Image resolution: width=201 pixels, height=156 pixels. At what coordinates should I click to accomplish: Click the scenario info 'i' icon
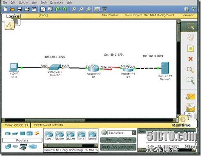pyautogui.click(x=104, y=133)
